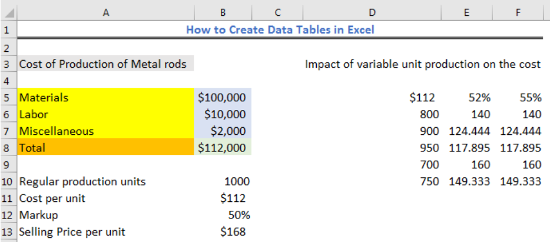The image size is (550, 242).
Task: Select the Materials cost cell $100,000
Action: point(223,97)
